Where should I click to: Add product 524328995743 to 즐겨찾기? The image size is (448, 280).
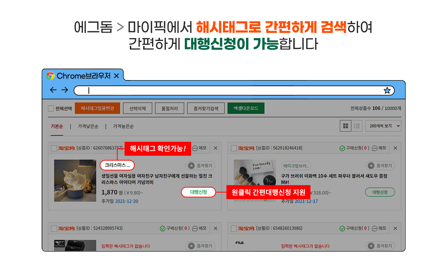click(x=200, y=246)
